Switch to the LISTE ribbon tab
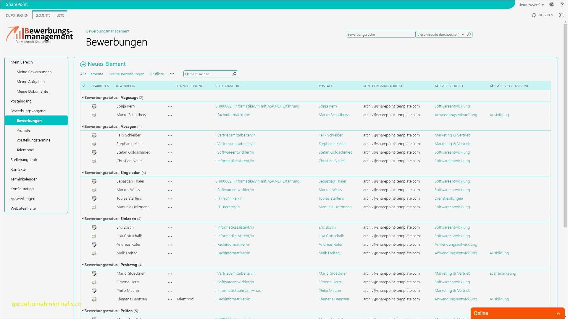Viewport: 568px width, 319px height. pos(60,15)
